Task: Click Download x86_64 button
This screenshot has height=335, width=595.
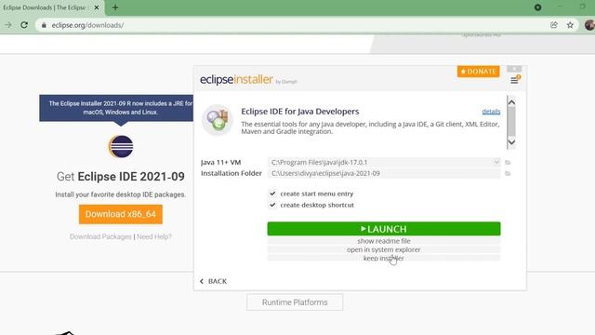Action: pos(121,214)
